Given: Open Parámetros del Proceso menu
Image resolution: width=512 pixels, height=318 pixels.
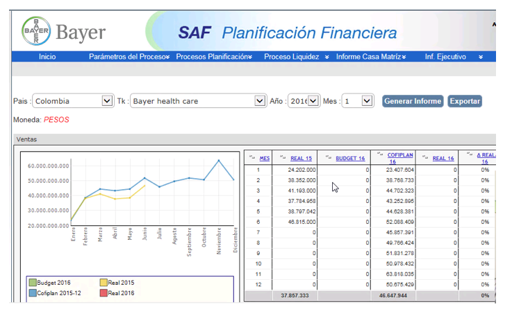Looking at the screenshot, I should tap(129, 57).
